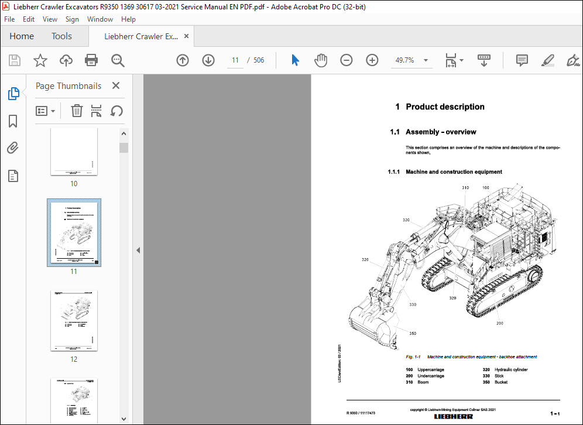The image size is (583, 425).
Task: Open the document content sidebar icon
Action: (x=13, y=176)
